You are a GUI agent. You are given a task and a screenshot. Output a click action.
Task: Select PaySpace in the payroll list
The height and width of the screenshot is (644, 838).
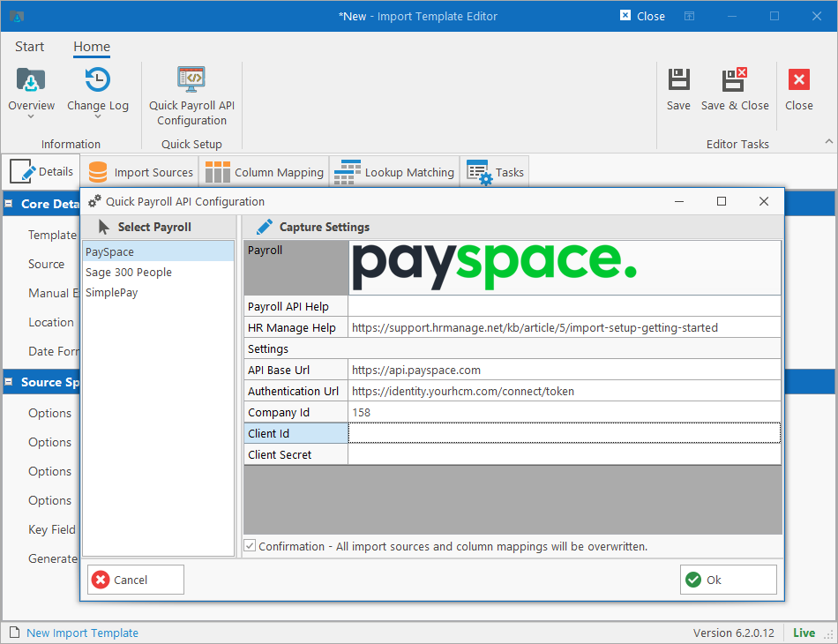pyautogui.click(x=158, y=251)
